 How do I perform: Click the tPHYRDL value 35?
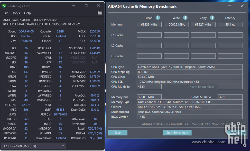coord(60,133)
